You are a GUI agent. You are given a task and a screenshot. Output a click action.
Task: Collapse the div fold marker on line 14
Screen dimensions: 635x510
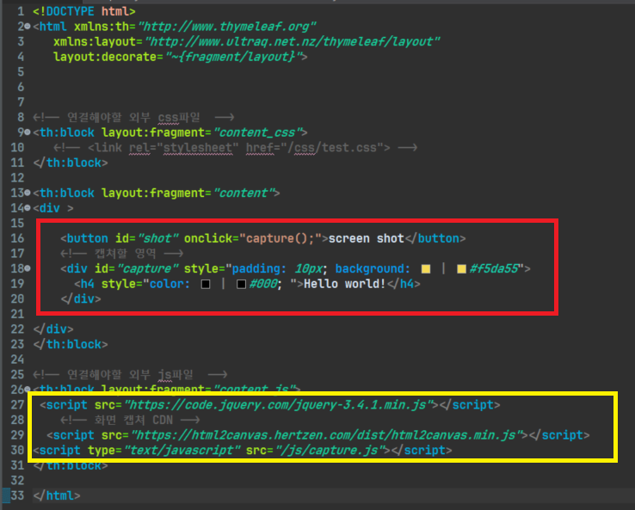[x=28, y=207]
